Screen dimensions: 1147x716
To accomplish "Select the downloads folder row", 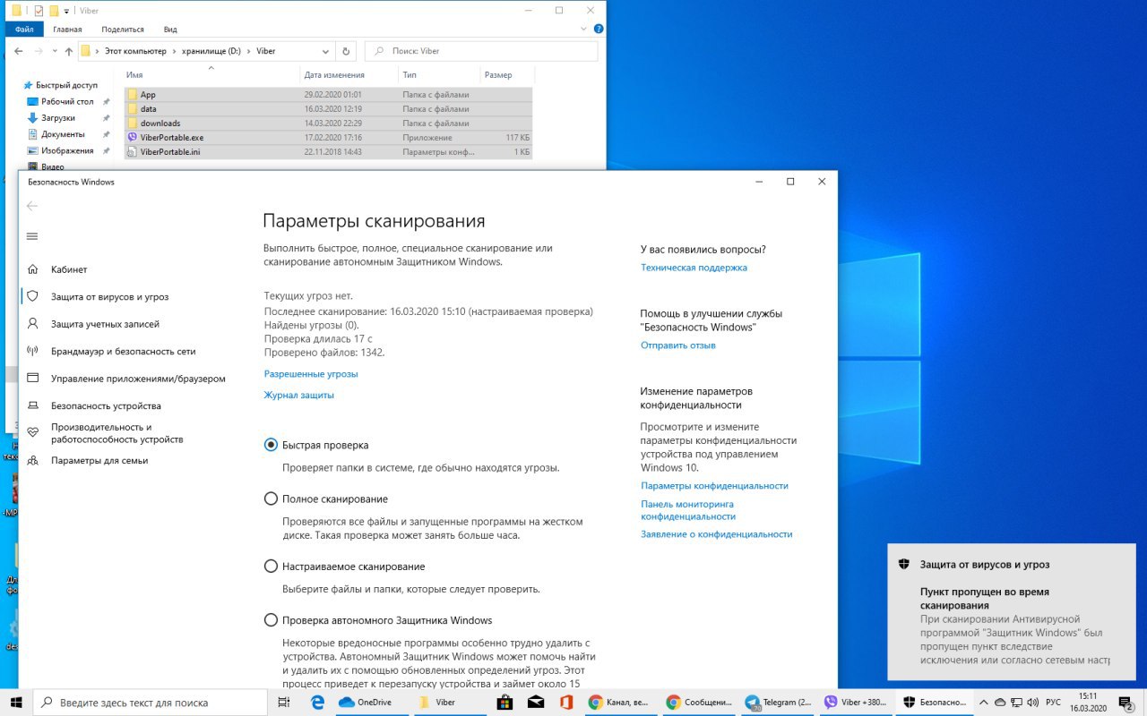I will 328,124.
